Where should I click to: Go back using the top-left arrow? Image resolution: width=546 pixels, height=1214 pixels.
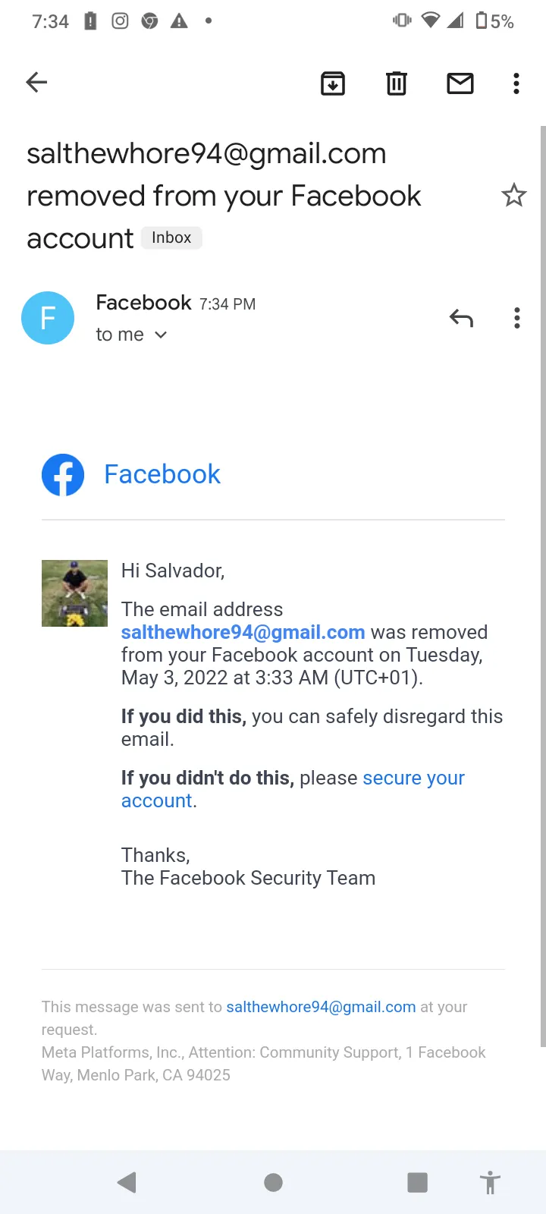pyautogui.click(x=36, y=82)
